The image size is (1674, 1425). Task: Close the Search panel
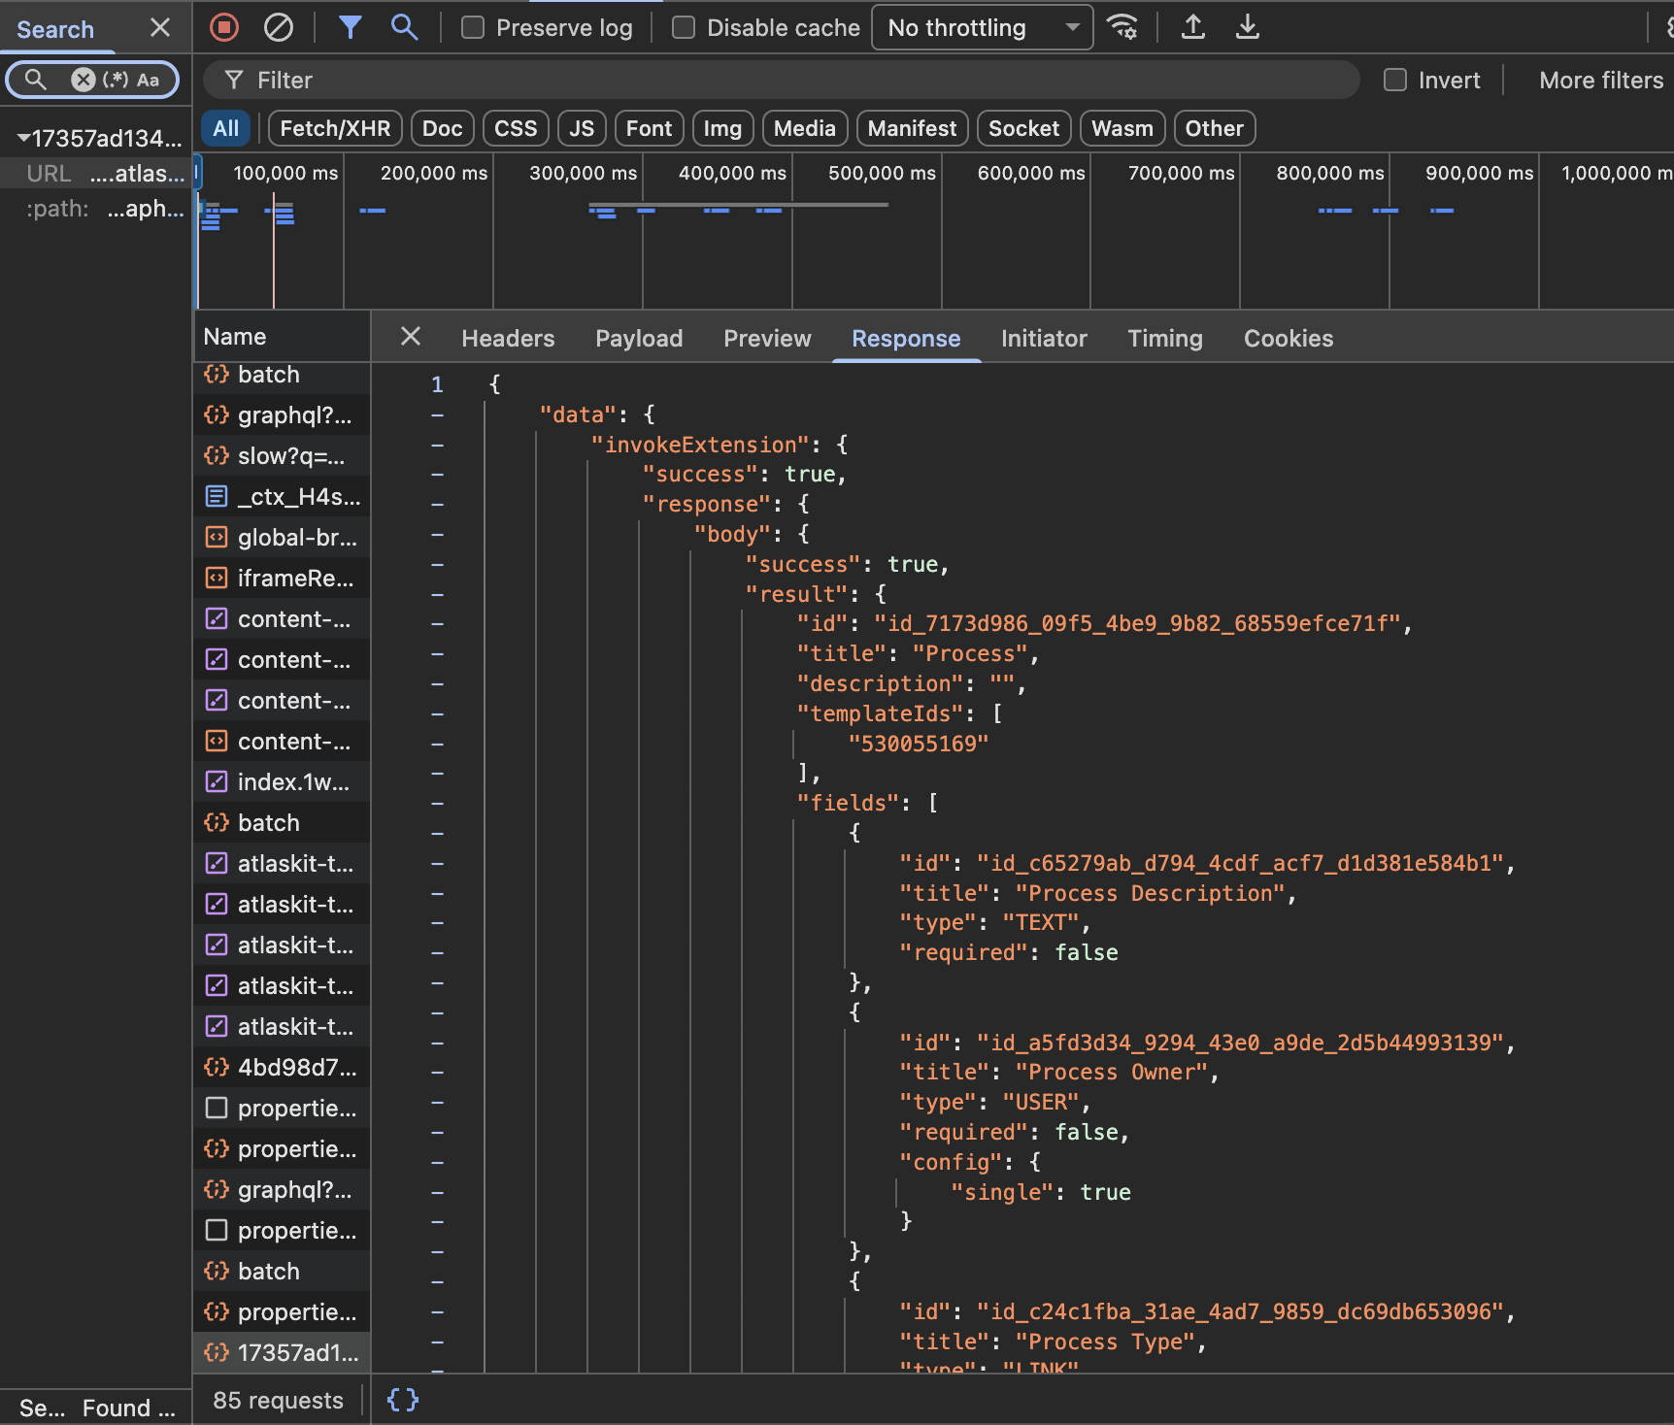[x=160, y=28]
